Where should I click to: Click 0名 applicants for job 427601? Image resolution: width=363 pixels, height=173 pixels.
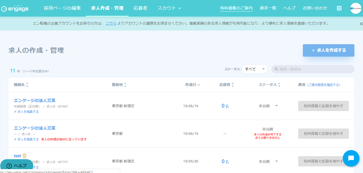[225, 106]
